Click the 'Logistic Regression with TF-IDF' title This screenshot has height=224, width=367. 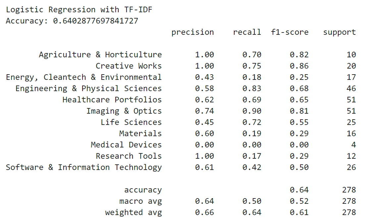click(79, 10)
